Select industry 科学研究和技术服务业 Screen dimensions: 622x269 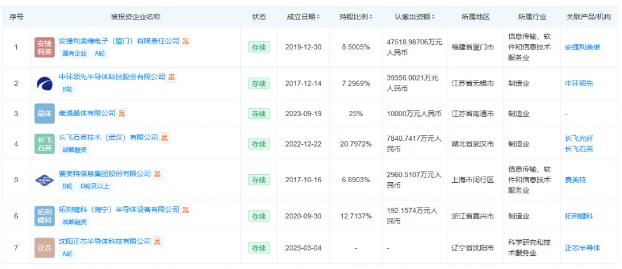[x=530, y=248]
